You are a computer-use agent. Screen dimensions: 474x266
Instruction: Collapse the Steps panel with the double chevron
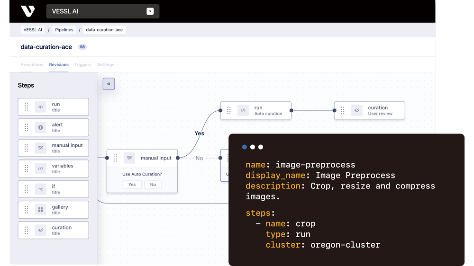pyautogui.click(x=109, y=84)
